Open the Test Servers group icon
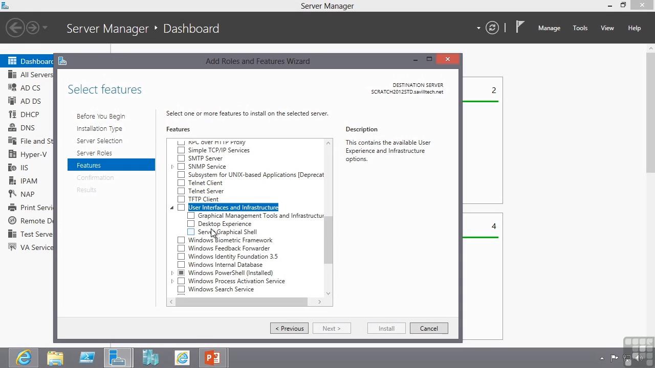Image resolution: width=655 pixels, height=368 pixels. (x=12, y=234)
